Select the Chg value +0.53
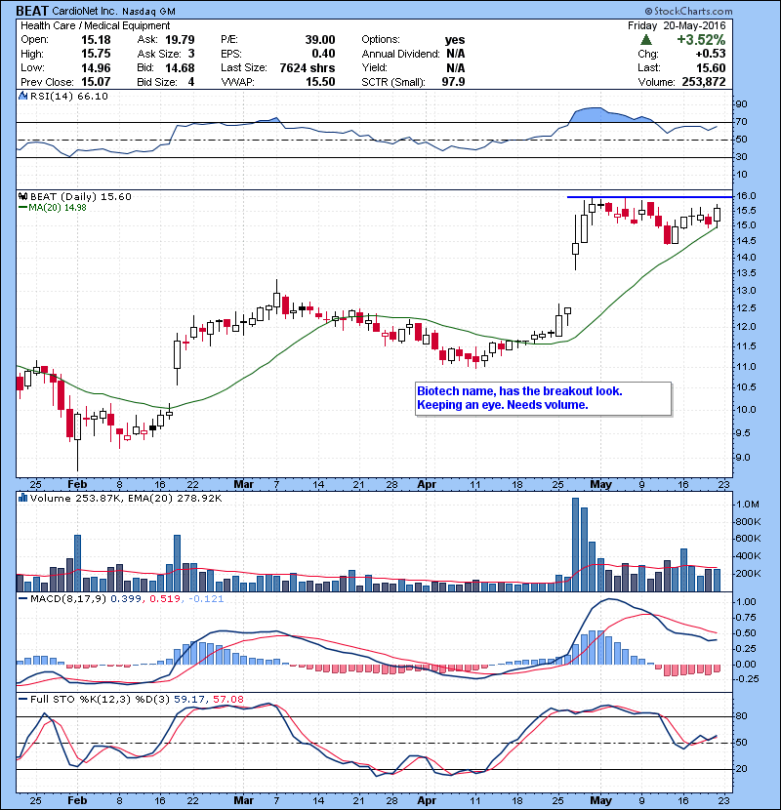781x810 pixels. [x=710, y=54]
